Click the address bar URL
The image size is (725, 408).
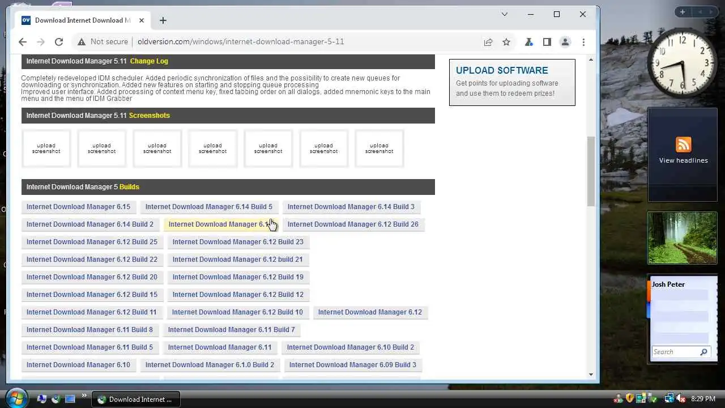click(x=241, y=42)
